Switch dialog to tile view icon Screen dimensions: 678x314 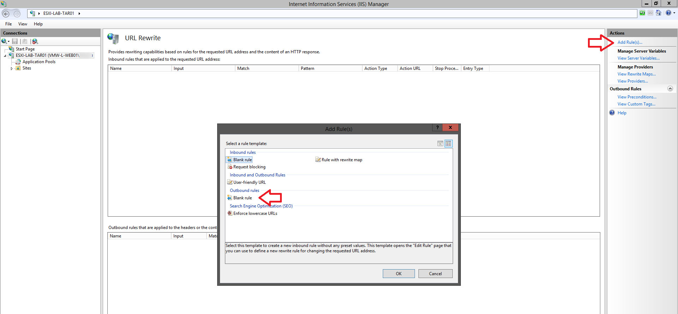[x=448, y=144]
